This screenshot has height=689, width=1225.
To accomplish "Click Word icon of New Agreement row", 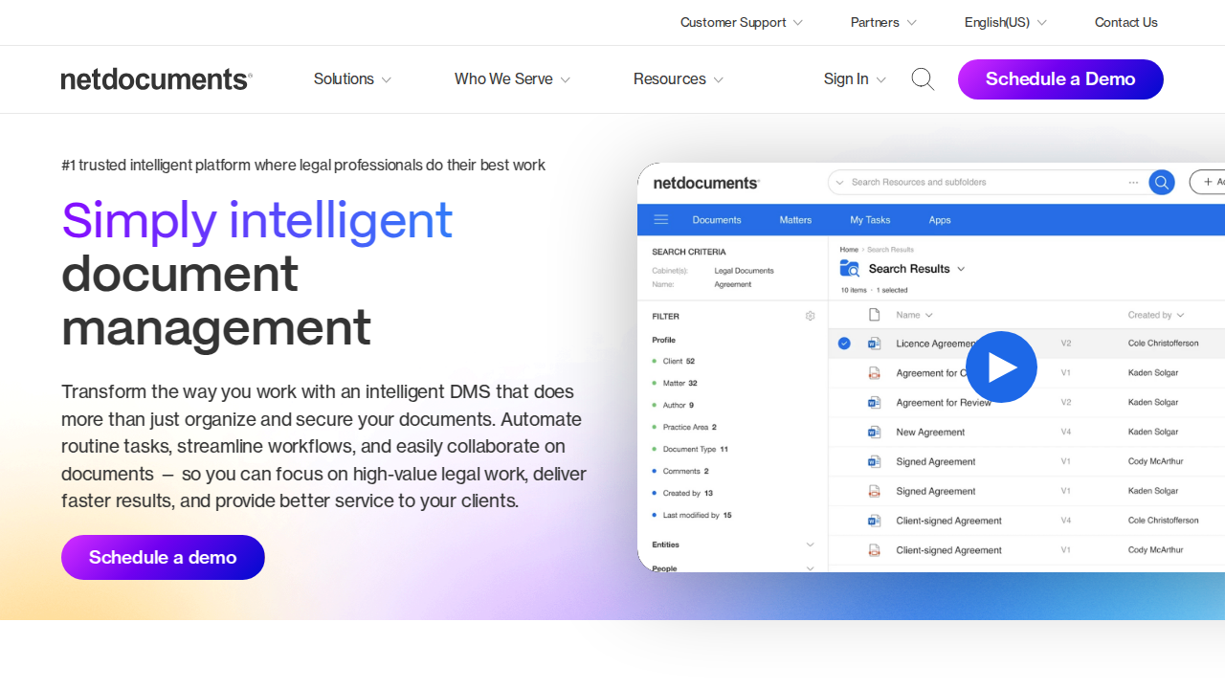I will pyautogui.click(x=874, y=433).
